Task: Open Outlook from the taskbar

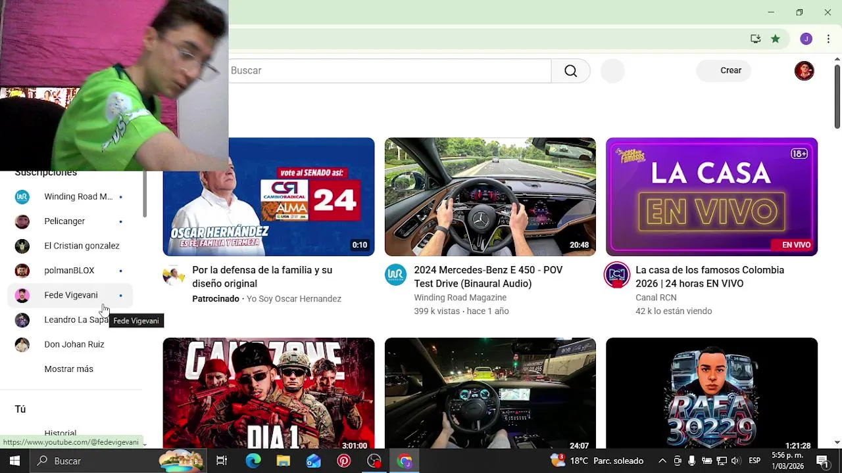Action: [314, 461]
